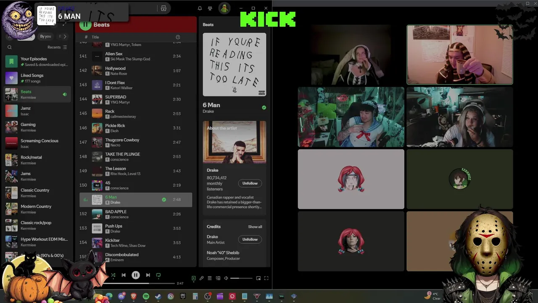The width and height of the screenshot is (538, 303).
Task: Open the Lyrics microphone icon
Action: click(x=202, y=278)
